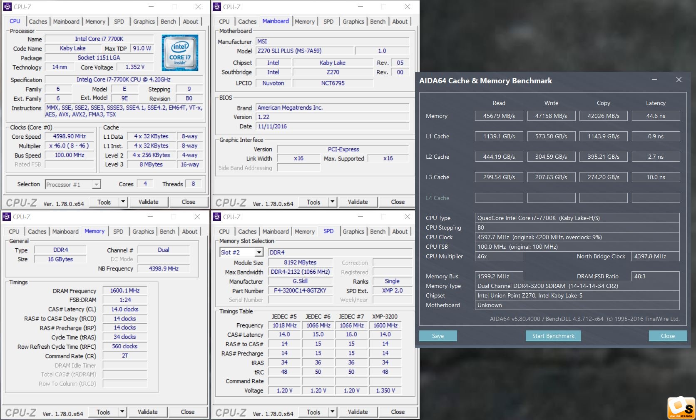Click the Tools button in the Memory window

point(103,412)
